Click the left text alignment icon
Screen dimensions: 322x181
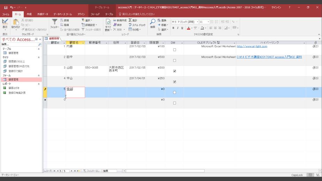pos(211,28)
